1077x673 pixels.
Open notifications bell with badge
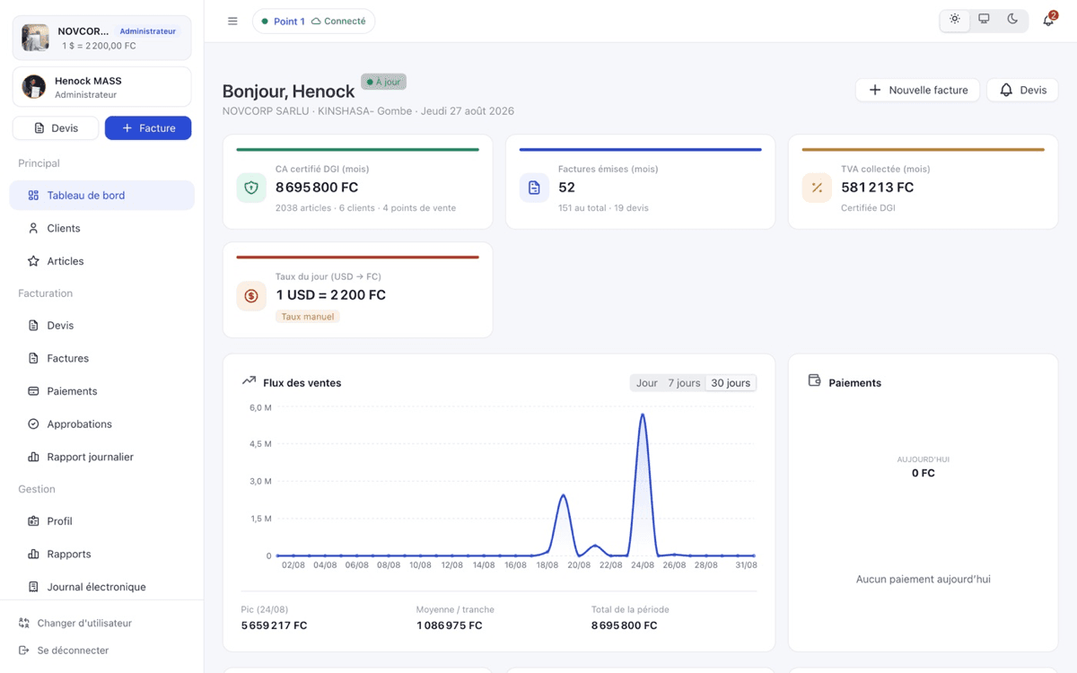tap(1048, 20)
